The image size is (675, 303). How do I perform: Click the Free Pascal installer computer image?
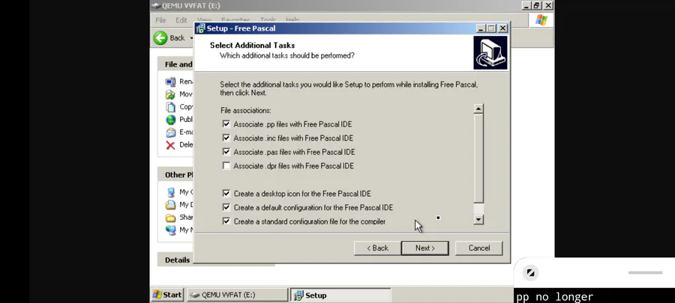(490, 53)
